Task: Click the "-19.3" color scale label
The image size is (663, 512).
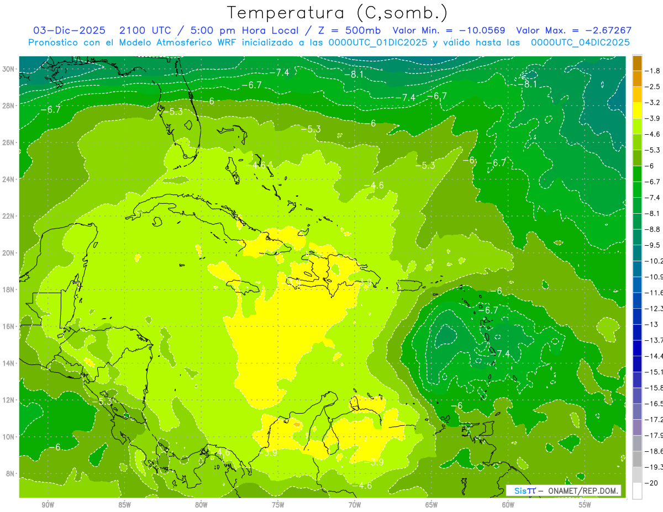Action: [x=654, y=467]
